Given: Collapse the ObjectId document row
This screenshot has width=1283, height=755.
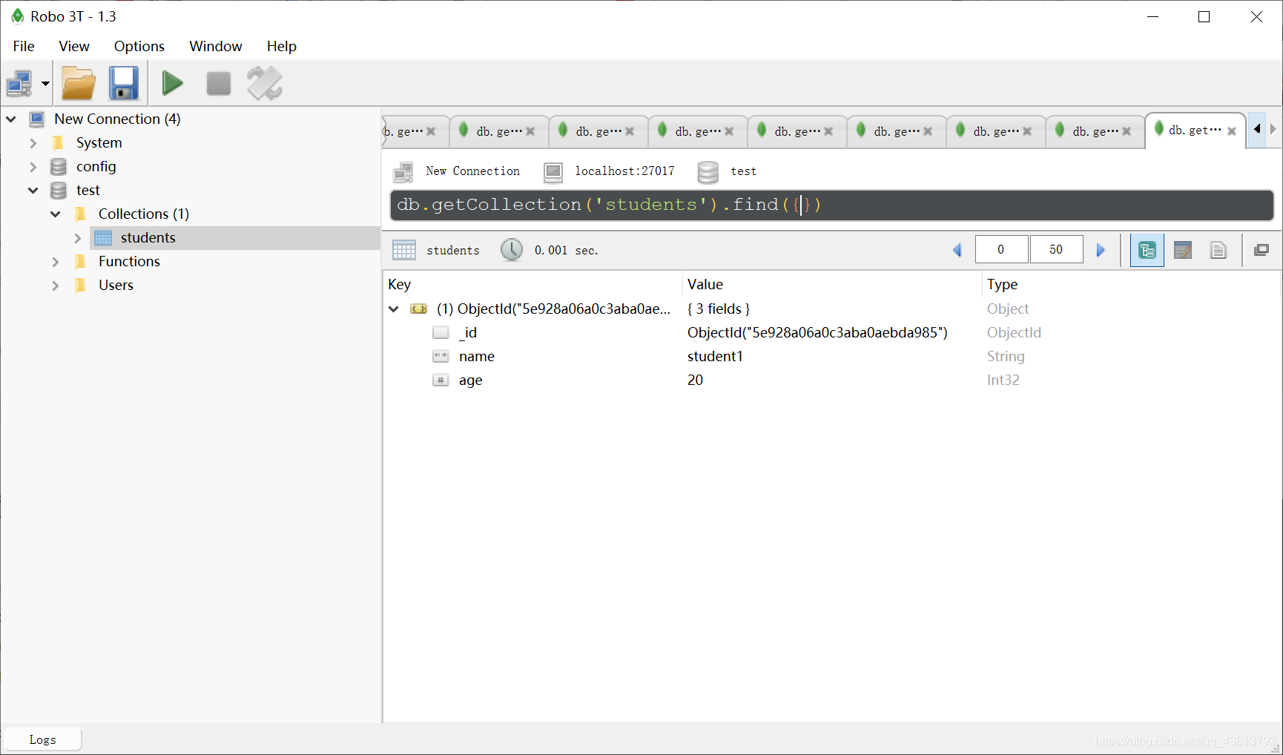Looking at the screenshot, I should [x=394, y=309].
